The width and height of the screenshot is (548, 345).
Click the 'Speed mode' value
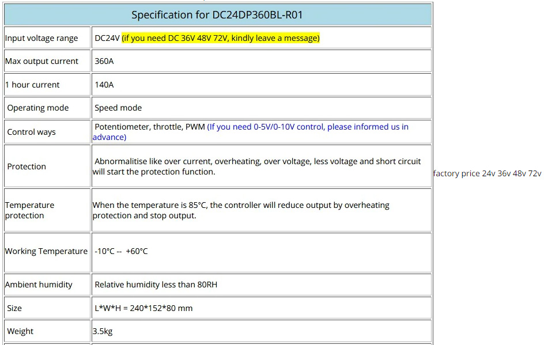tap(118, 108)
